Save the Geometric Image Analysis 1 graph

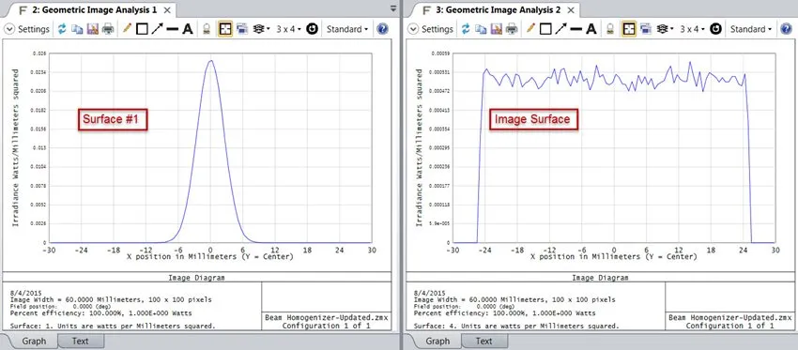[x=92, y=29]
